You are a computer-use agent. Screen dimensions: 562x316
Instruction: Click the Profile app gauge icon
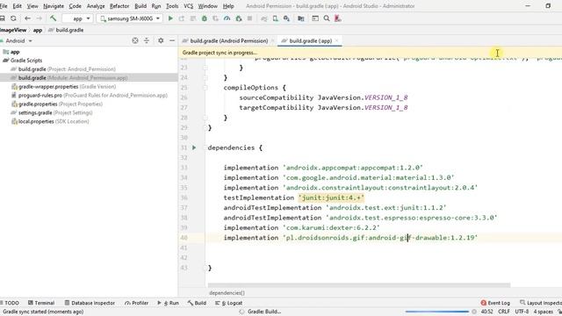point(227,18)
